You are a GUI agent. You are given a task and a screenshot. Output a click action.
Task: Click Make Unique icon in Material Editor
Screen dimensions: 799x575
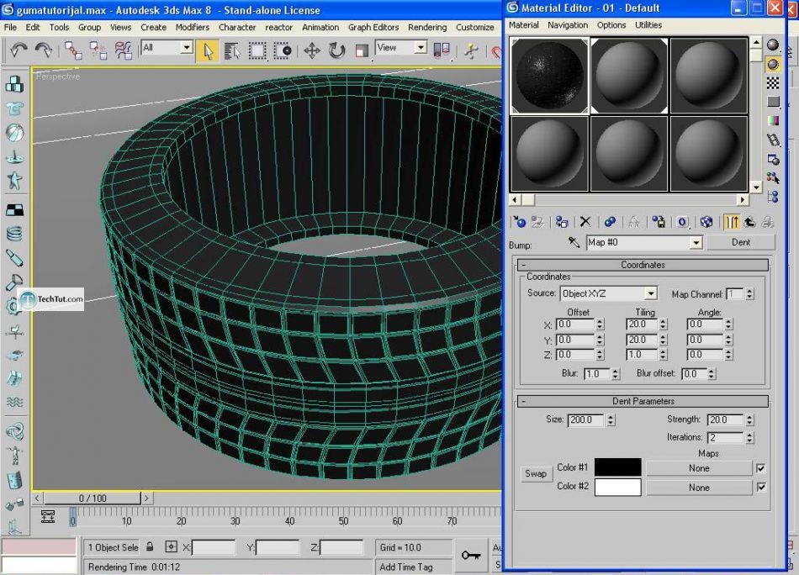pos(634,222)
